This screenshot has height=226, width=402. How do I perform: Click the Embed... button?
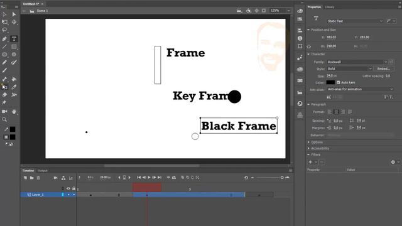(x=384, y=68)
